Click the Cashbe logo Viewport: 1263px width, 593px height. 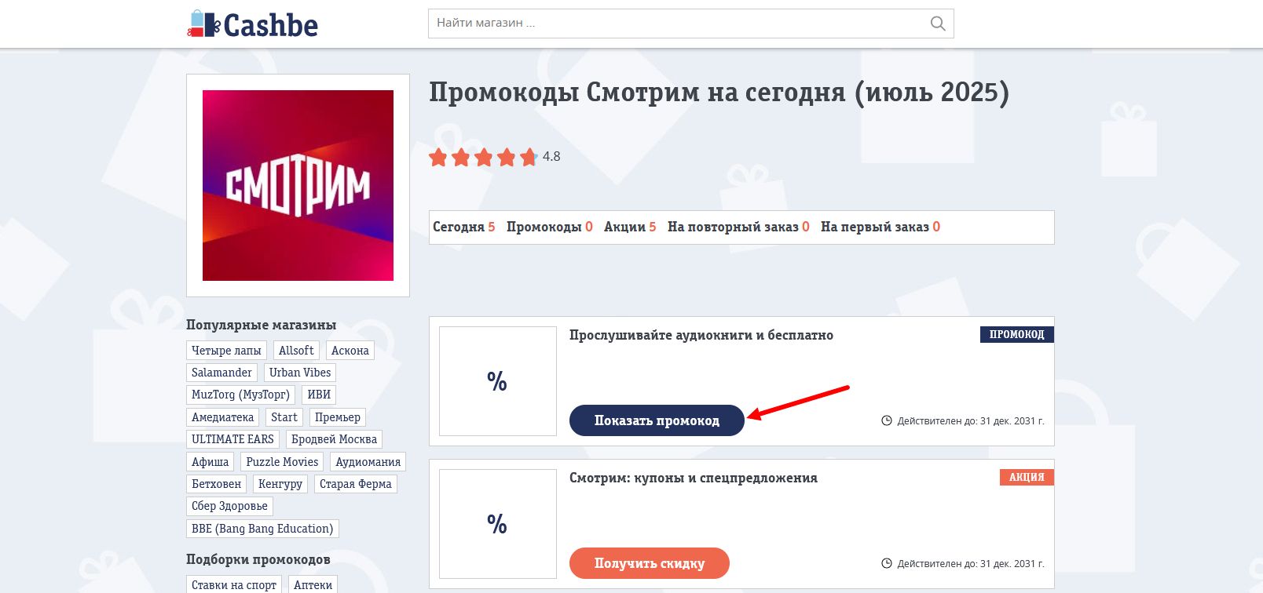click(252, 24)
